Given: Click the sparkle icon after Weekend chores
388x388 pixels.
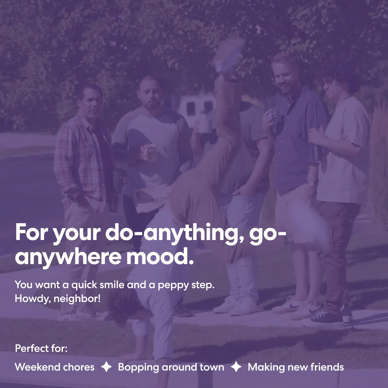Looking at the screenshot, I should (x=106, y=367).
